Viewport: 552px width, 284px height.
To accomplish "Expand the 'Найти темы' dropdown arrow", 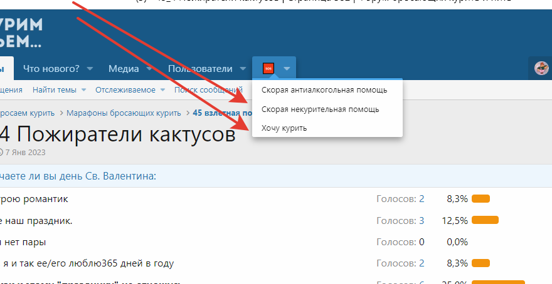I will pos(83,90).
